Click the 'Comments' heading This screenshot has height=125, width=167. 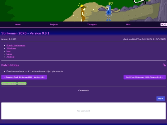83,90
